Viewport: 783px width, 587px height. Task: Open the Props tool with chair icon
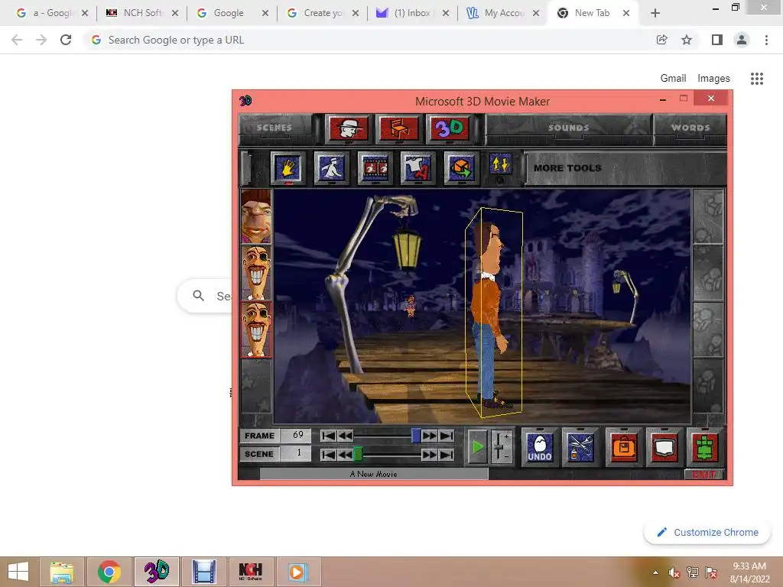(x=398, y=128)
